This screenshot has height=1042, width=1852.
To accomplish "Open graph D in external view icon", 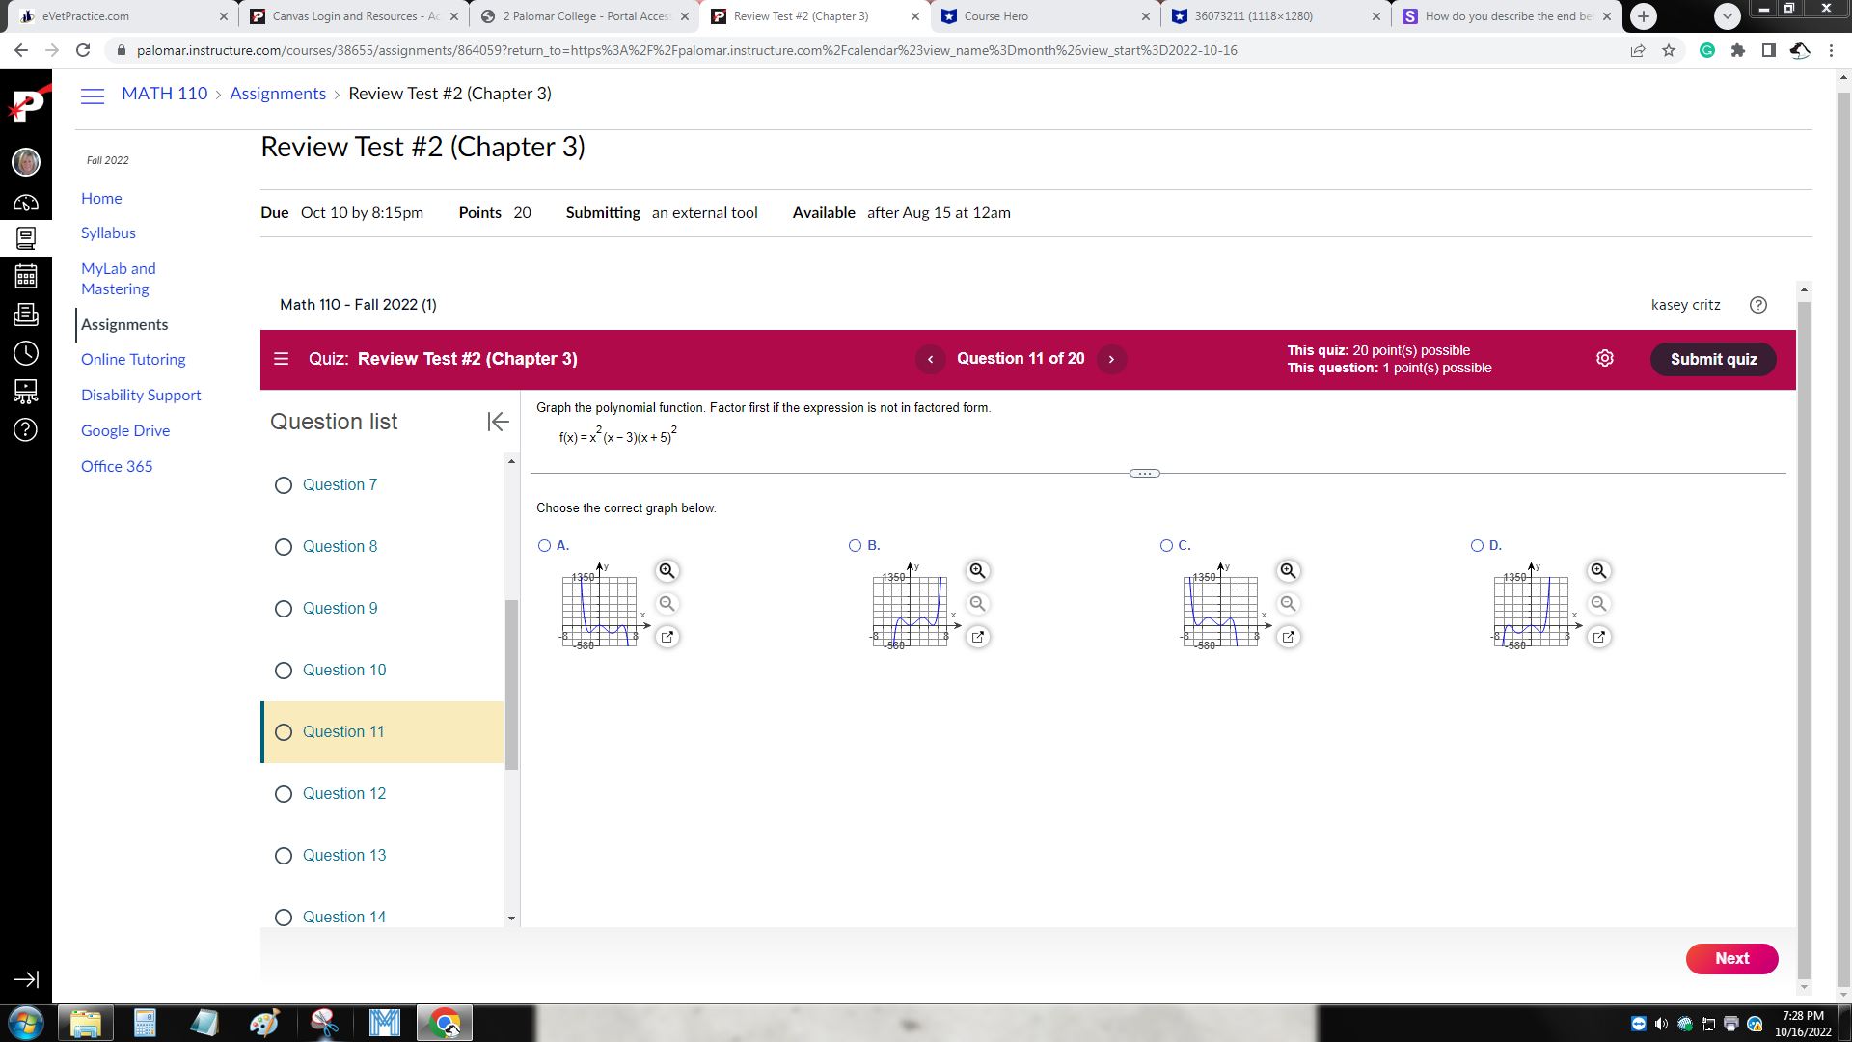I will pos(1599,637).
